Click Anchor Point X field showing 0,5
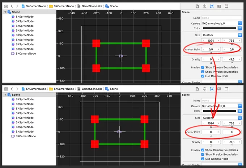 pyautogui.click(x=211, y=50)
